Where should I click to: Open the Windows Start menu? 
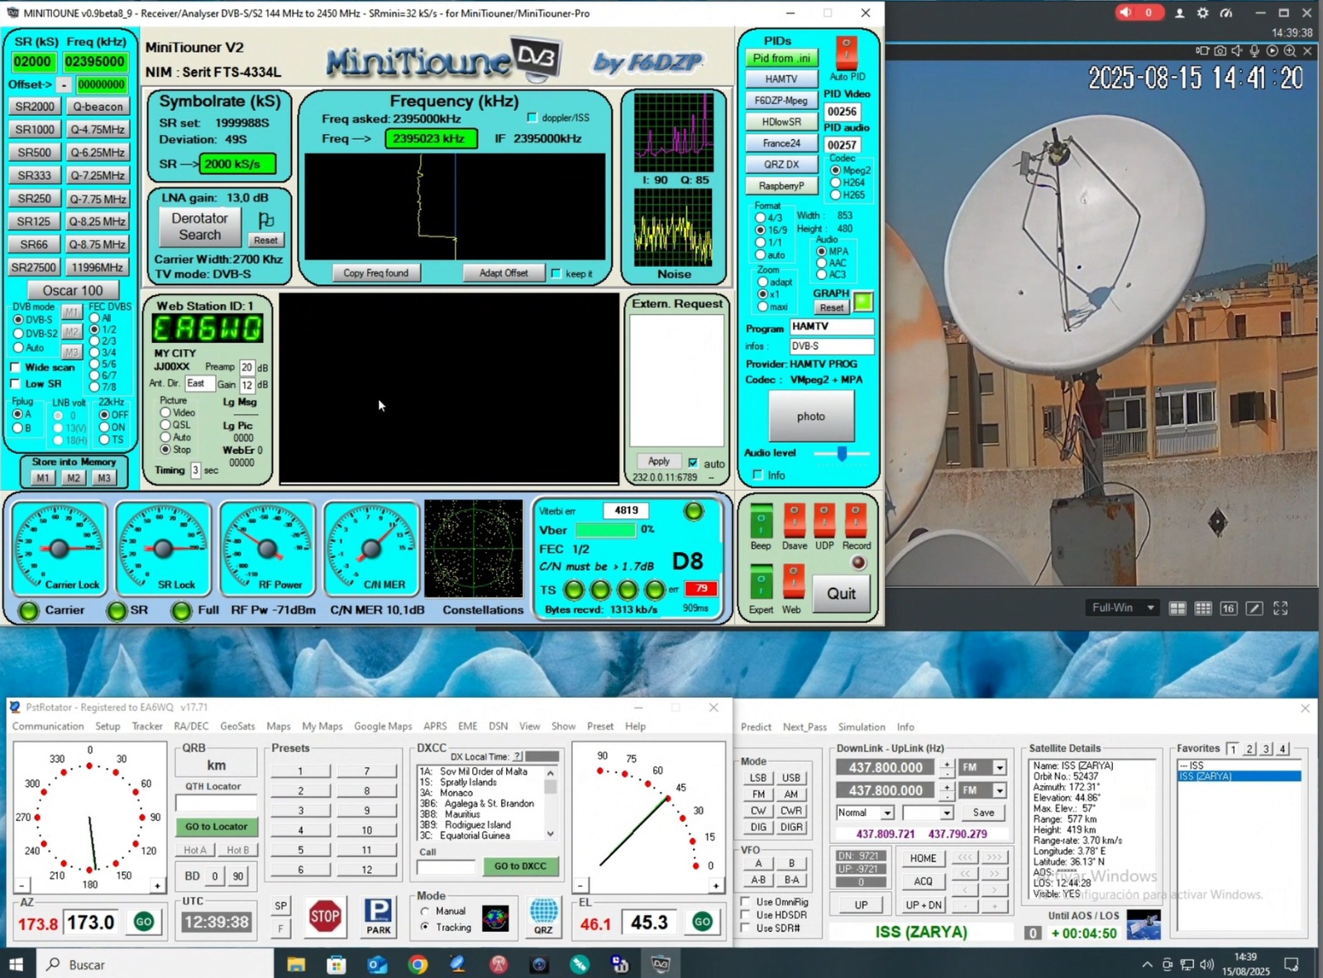point(16,964)
